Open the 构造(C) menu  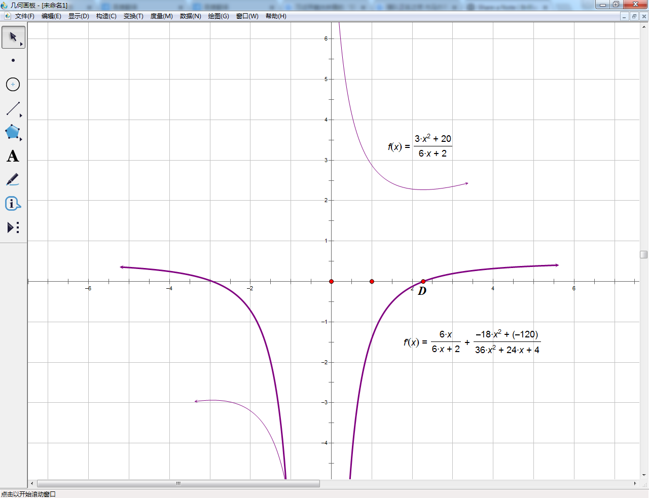point(106,16)
